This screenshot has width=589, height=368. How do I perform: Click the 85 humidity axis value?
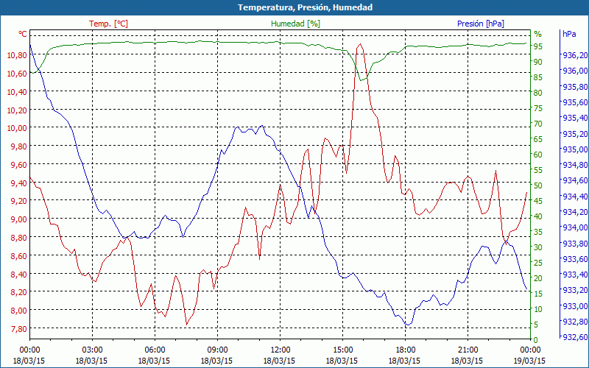point(538,77)
